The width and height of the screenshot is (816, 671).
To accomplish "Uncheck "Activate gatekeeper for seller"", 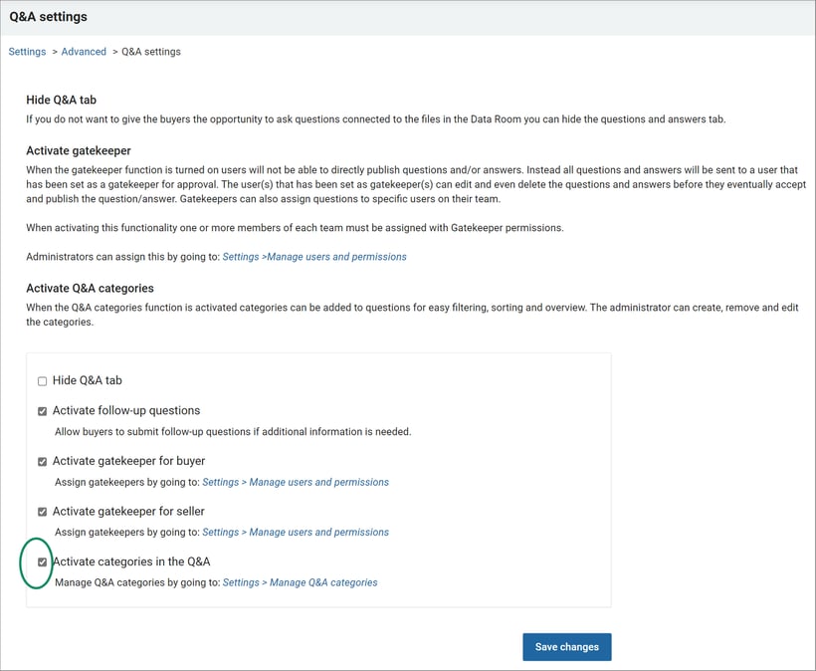I will 42,511.
